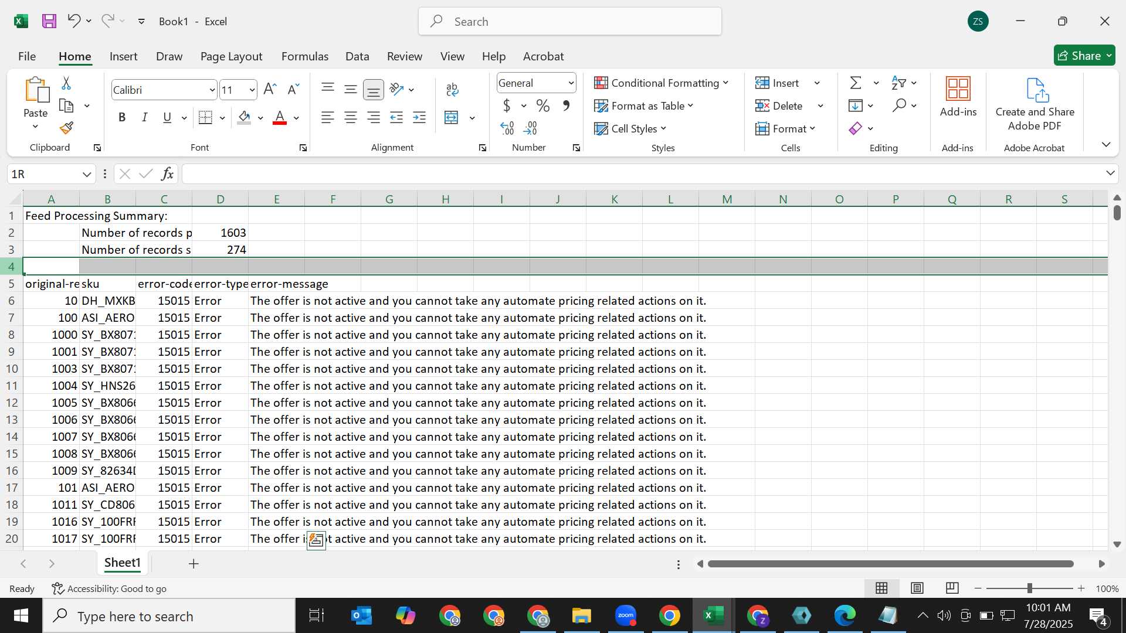Switch to the Page Layout tab
The height and width of the screenshot is (633, 1126).
[231, 56]
